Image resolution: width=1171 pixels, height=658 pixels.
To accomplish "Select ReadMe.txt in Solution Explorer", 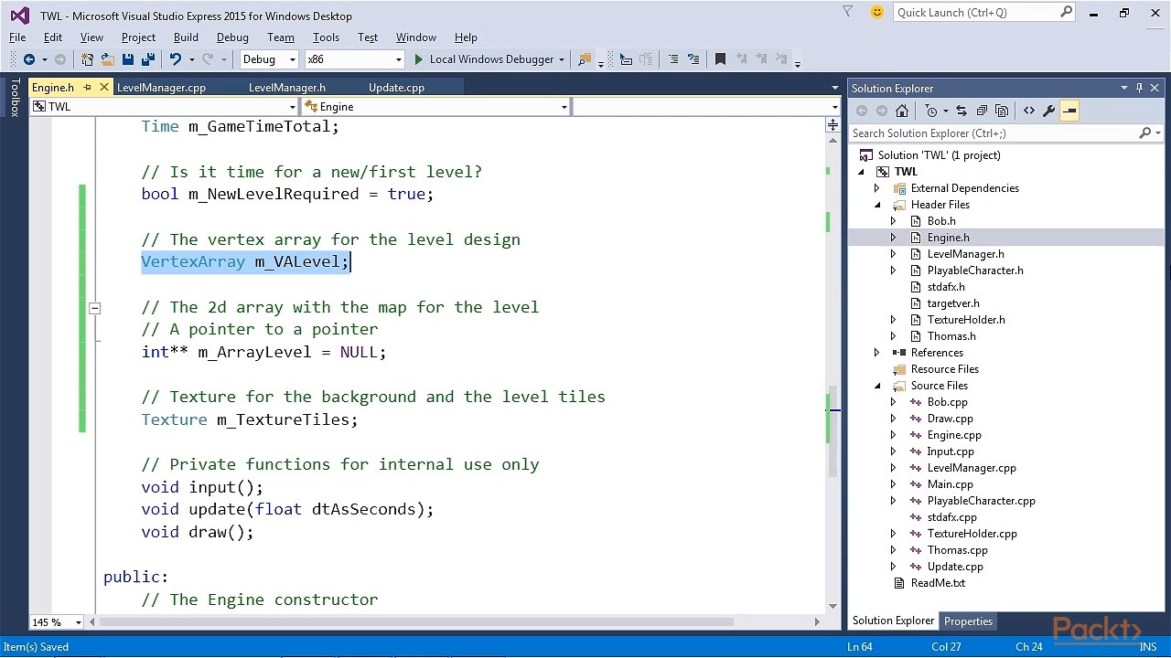I will click(x=938, y=583).
